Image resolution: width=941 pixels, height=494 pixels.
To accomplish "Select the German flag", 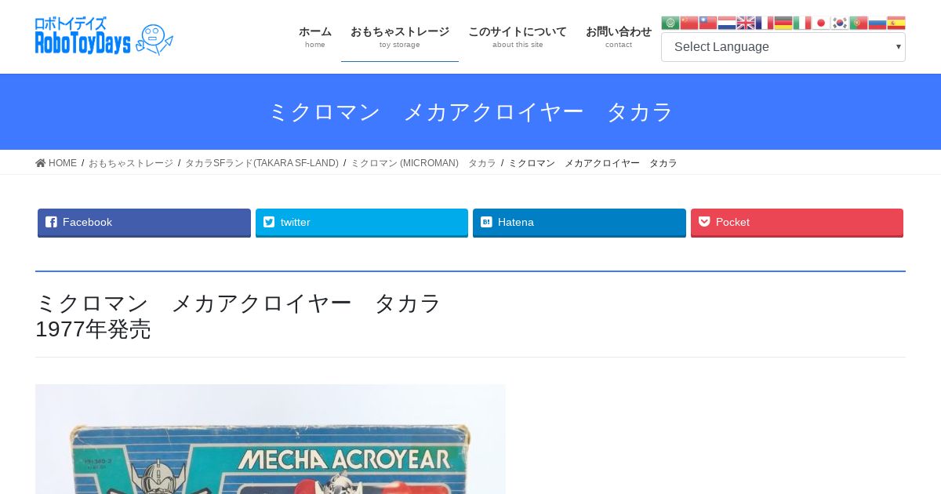I will click(783, 23).
